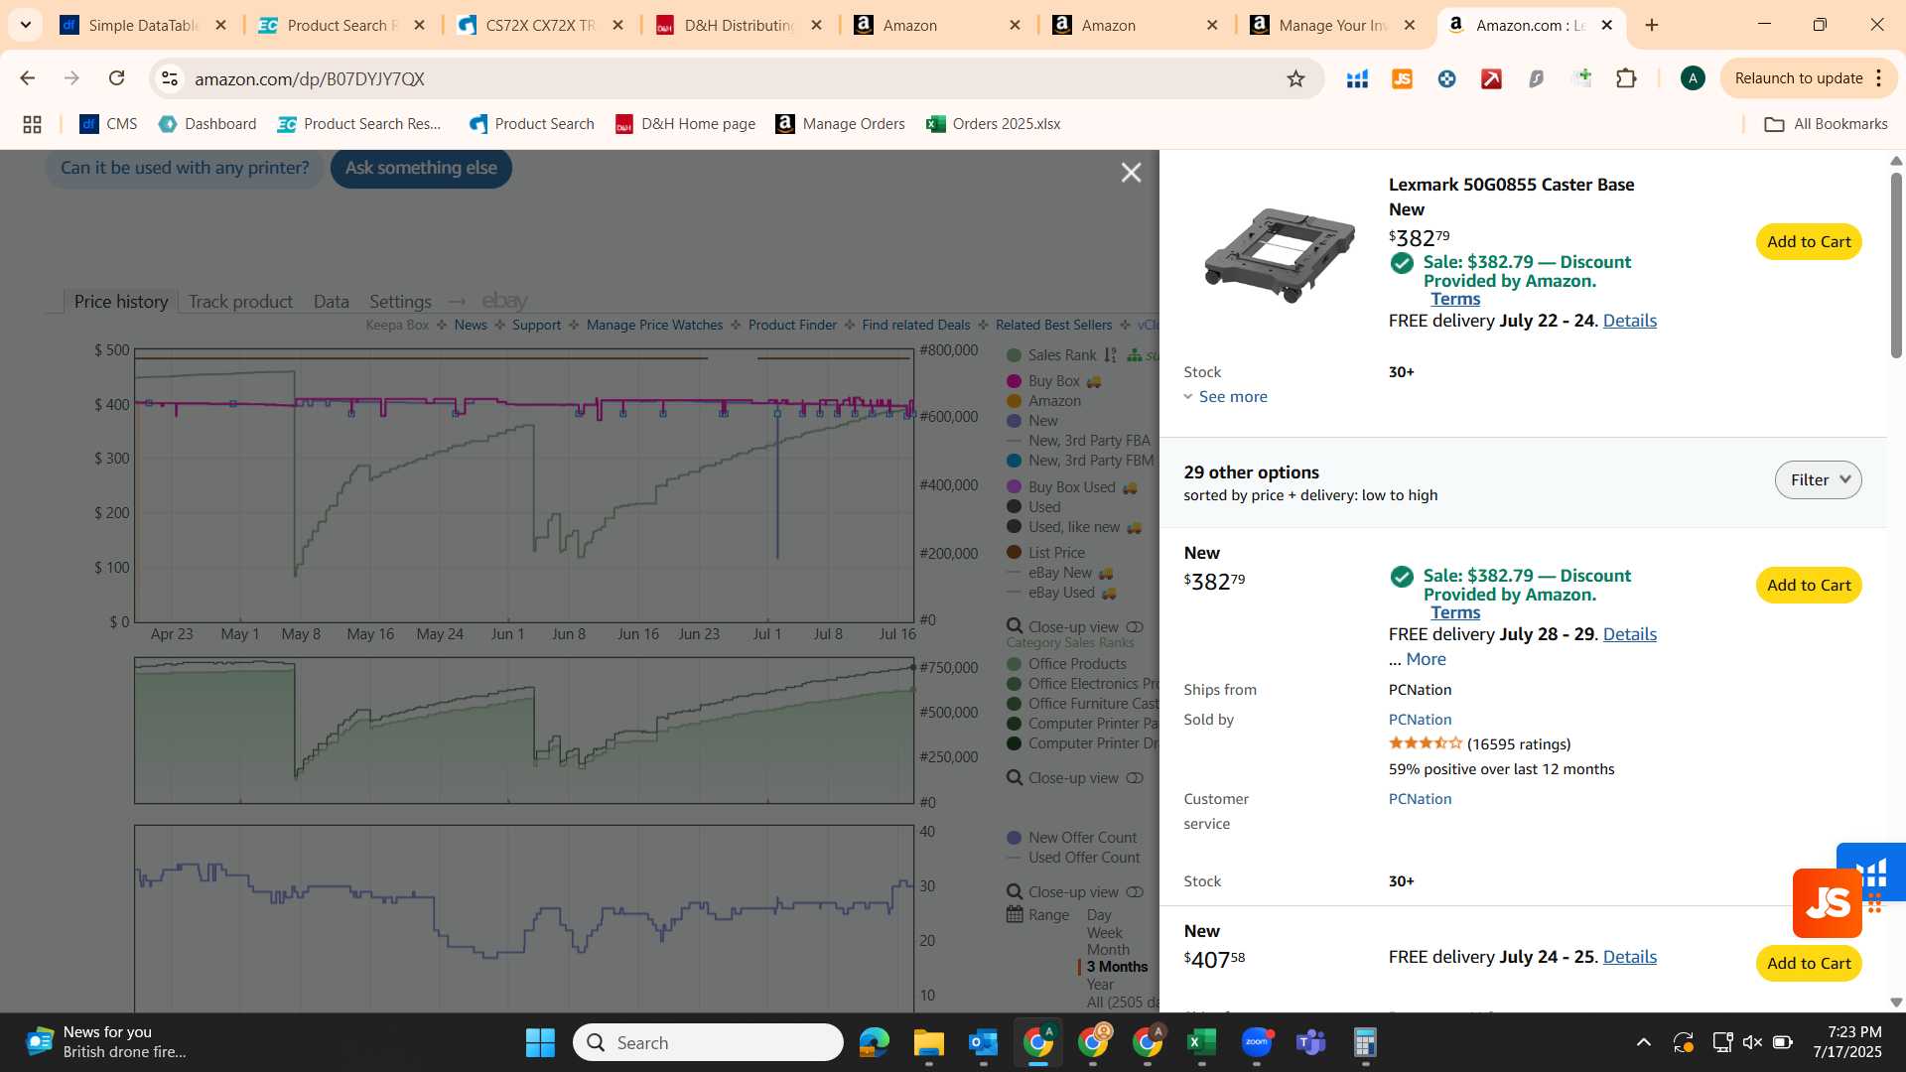Click the Windows taskbar Search box
The height and width of the screenshot is (1072, 1906).
point(708,1042)
